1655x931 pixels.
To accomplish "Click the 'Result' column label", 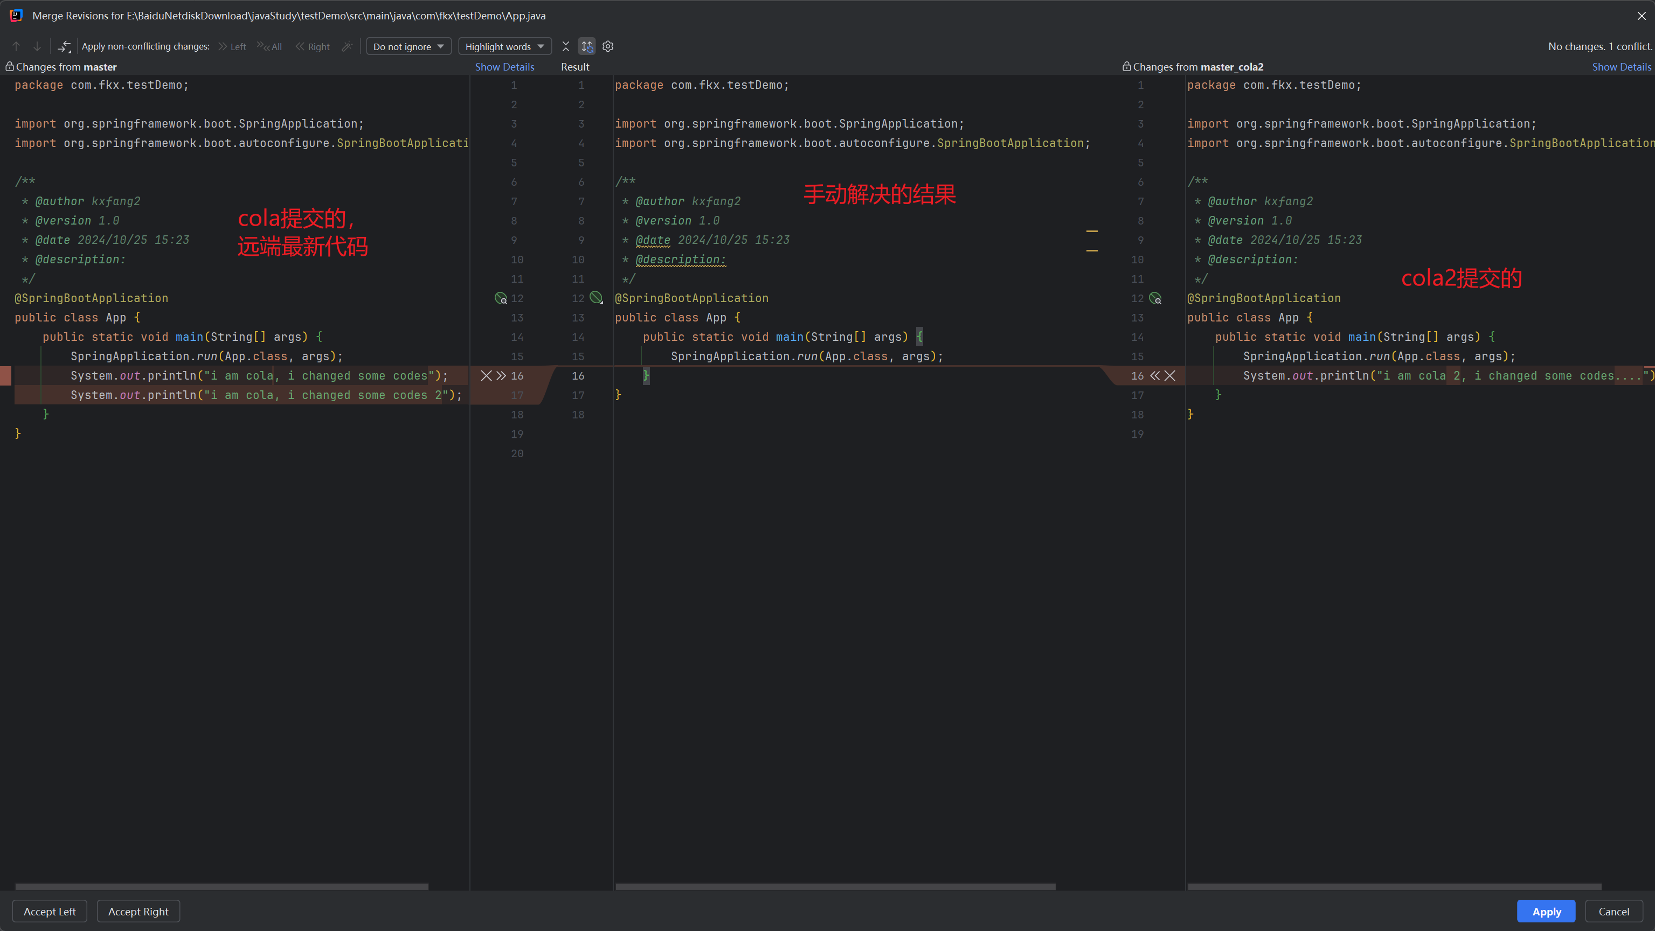I will pyautogui.click(x=574, y=67).
